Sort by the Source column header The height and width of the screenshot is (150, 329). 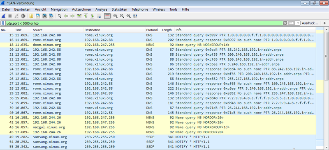[58, 30]
